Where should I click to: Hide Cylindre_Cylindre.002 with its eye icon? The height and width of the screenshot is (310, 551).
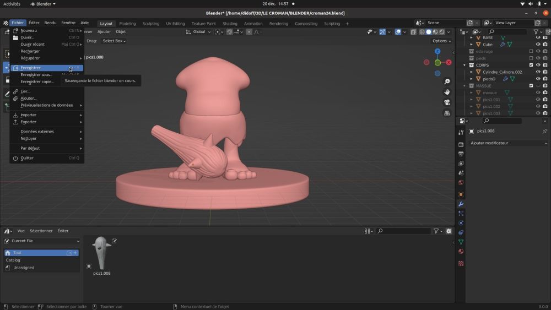[538, 72]
